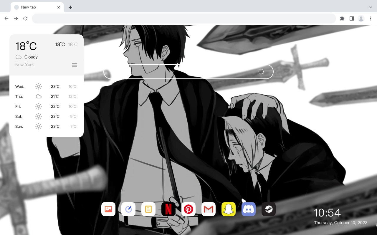The width and height of the screenshot is (377, 235).
Task: Open the photo gallery shortcut icon
Action: pos(108,209)
